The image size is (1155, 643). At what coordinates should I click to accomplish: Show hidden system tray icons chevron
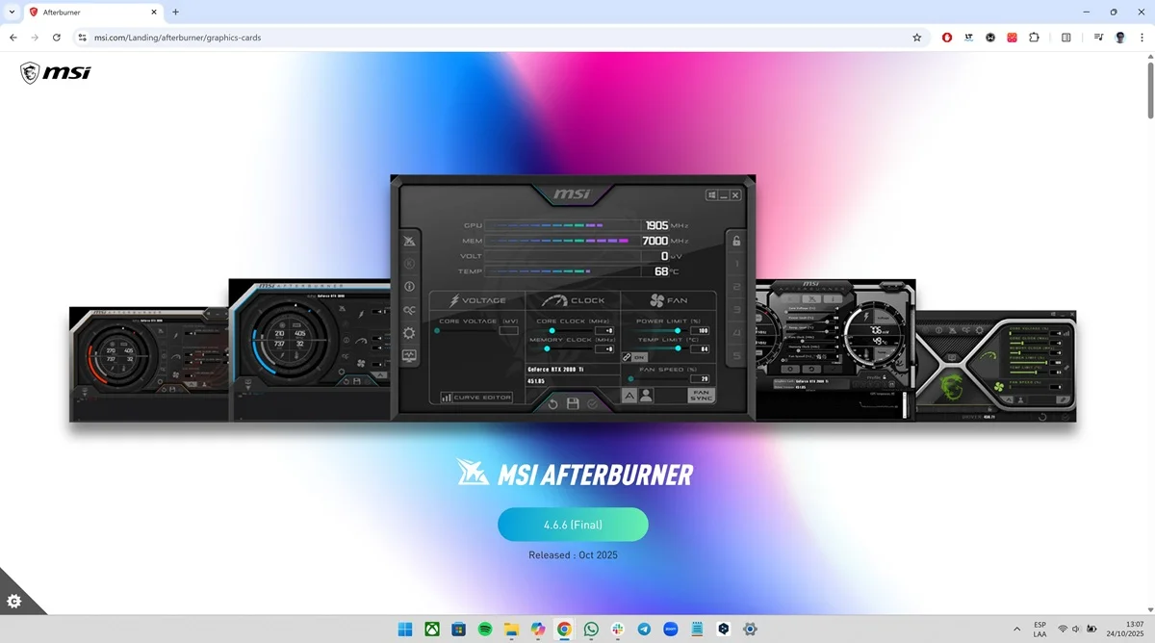point(1016,629)
